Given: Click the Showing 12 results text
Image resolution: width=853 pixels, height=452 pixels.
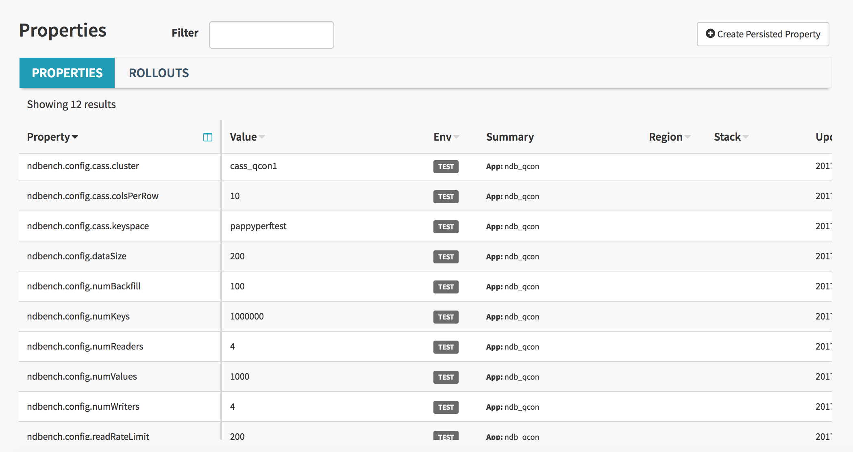Looking at the screenshot, I should [71, 104].
